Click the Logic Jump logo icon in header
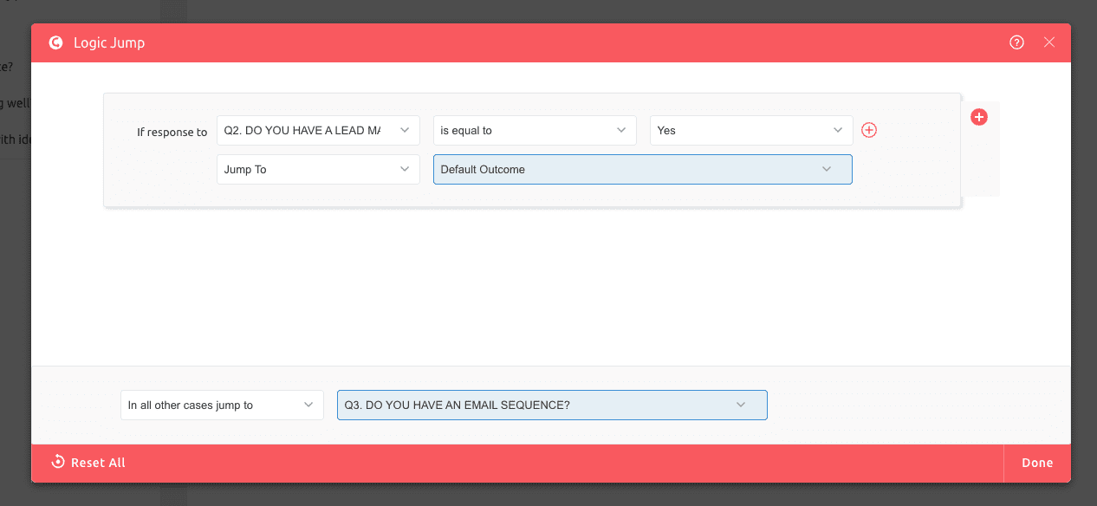1097x506 pixels. point(55,42)
